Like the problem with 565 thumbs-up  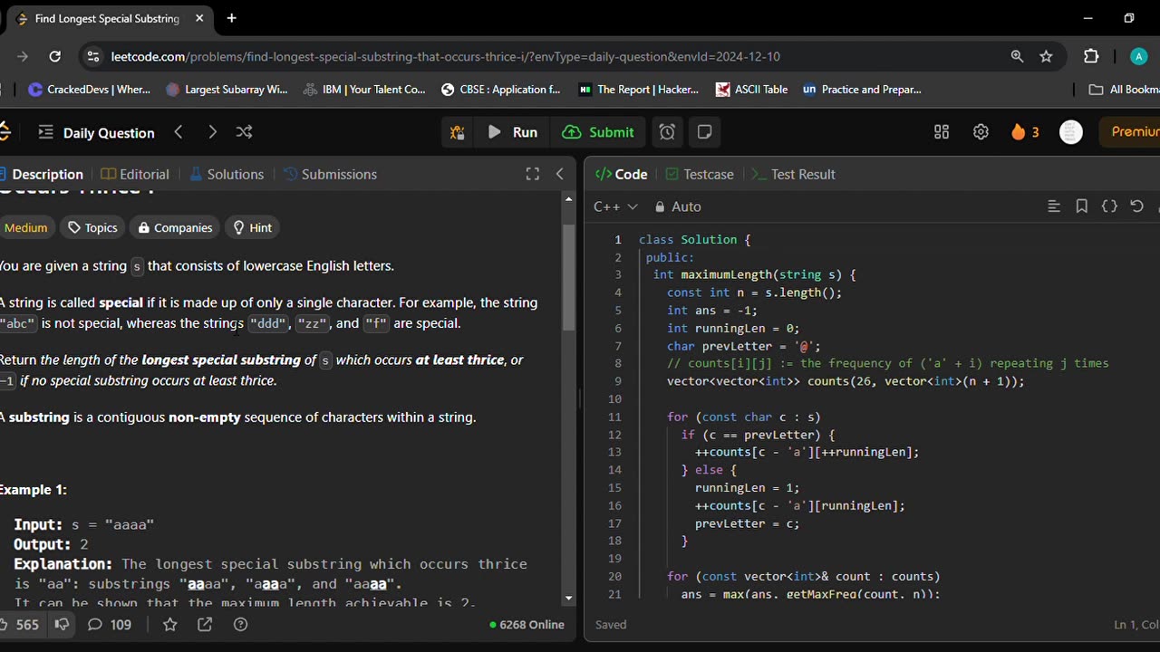(20, 624)
